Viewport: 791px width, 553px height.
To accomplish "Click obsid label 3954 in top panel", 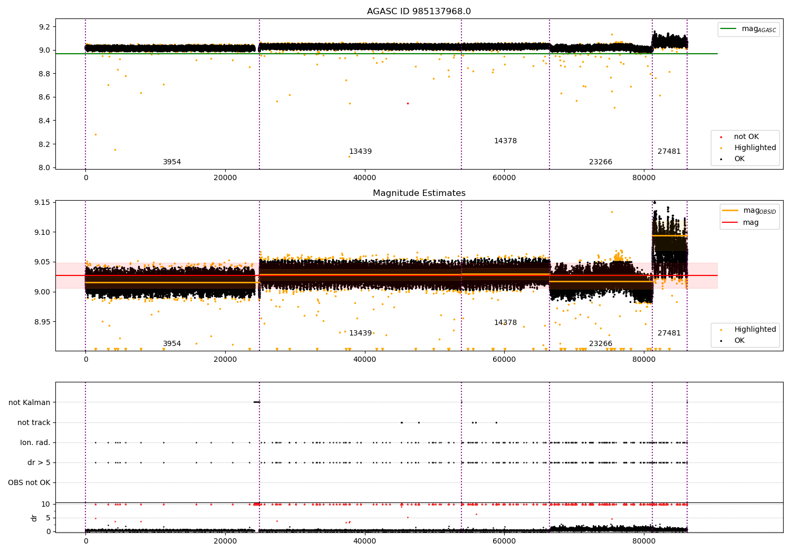I will point(172,162).
